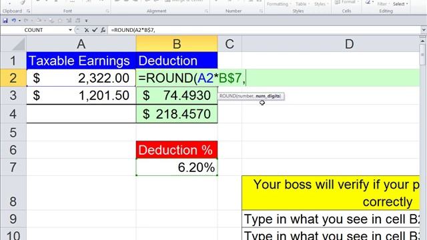Open the Sort & Filter dropdown

(x=383, y=4)
